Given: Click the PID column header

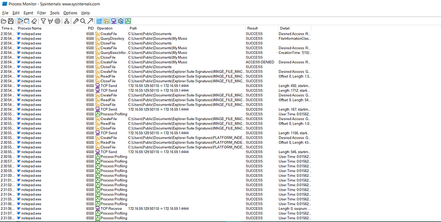Looking at the screenshot, I should click(x=83, y=29).
